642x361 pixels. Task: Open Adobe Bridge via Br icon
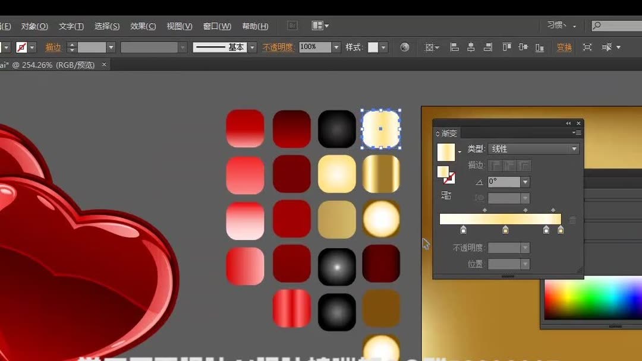point(292,26)
